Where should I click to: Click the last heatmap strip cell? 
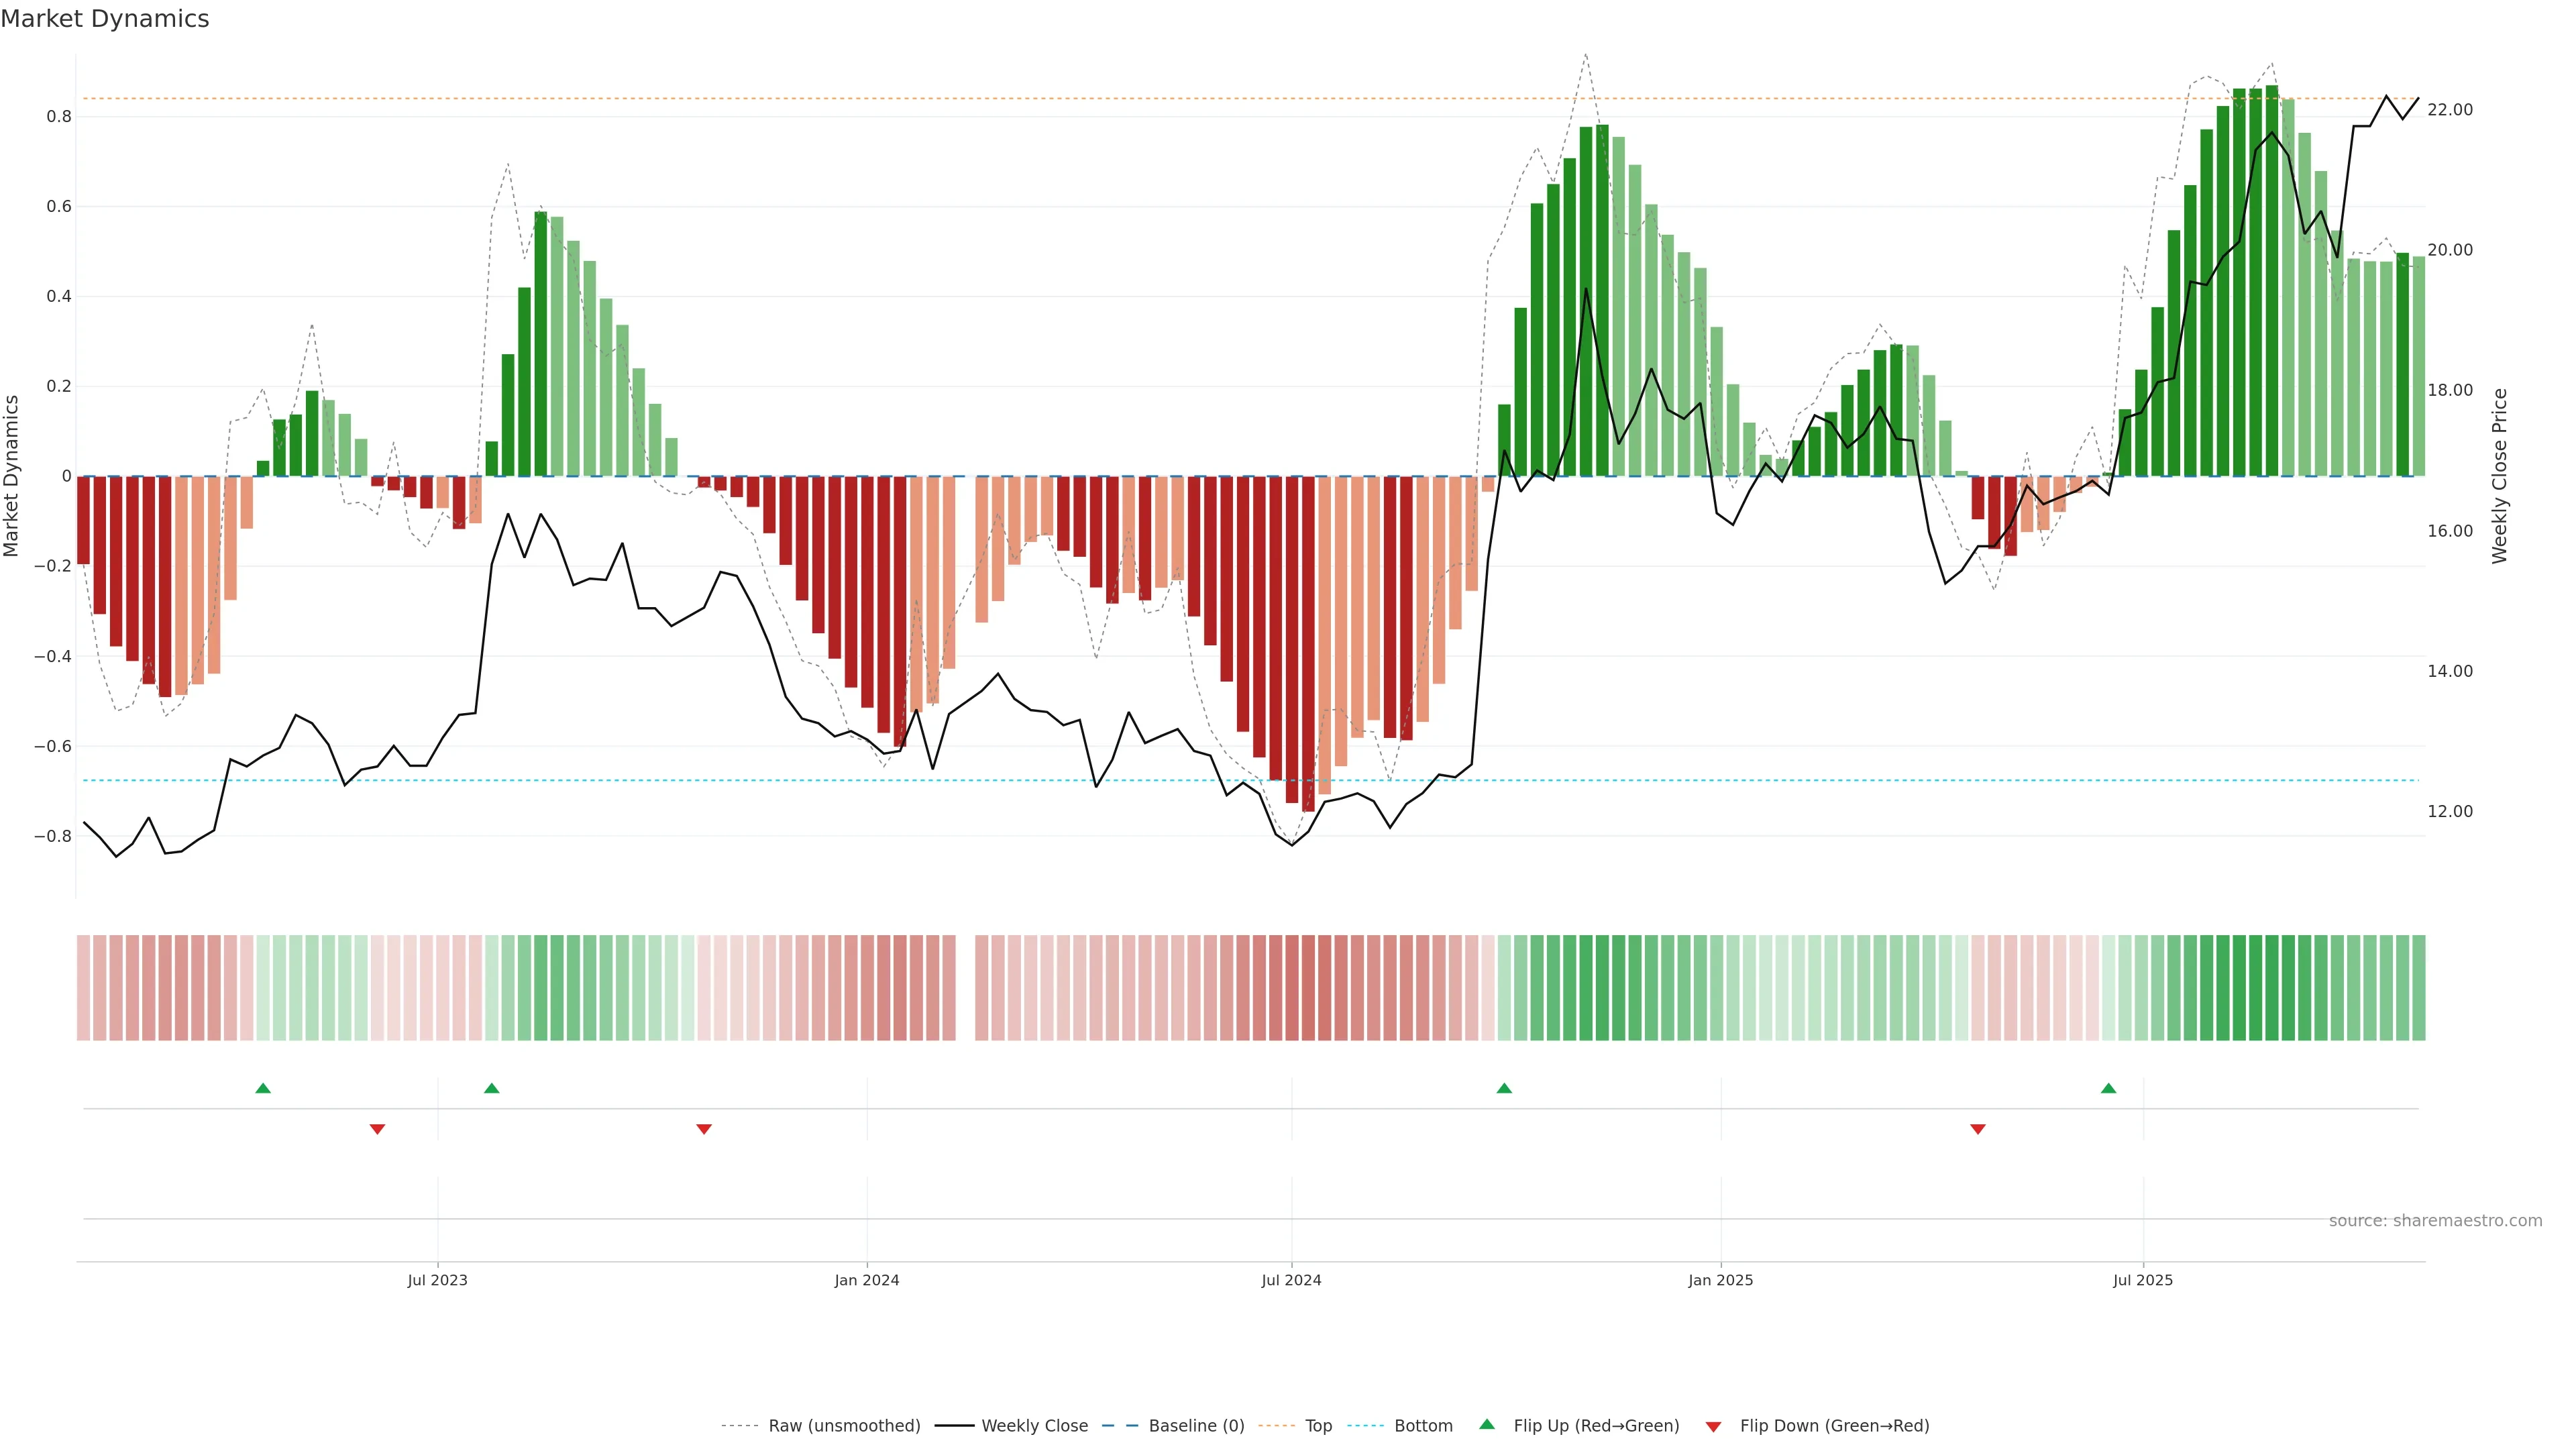[2418, 988]
